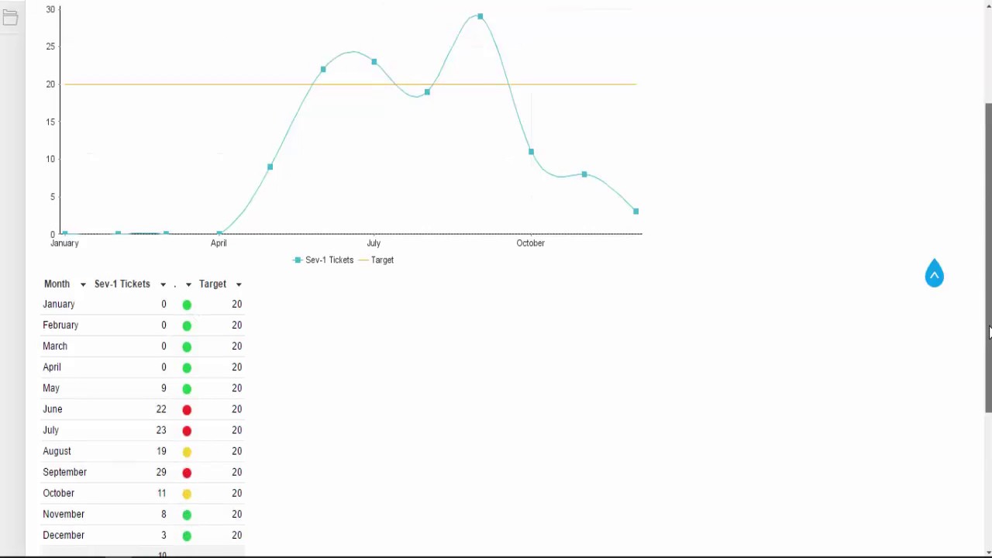The width and height of the screenshot is (992, 558).
Task: Click the Sev-1 Tickets column header
Action: tap(122, 284)
